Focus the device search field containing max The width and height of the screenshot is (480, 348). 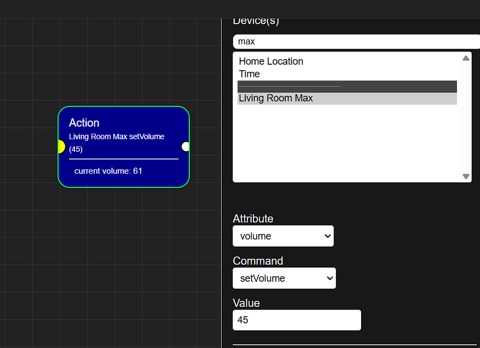tap(356, 42)
